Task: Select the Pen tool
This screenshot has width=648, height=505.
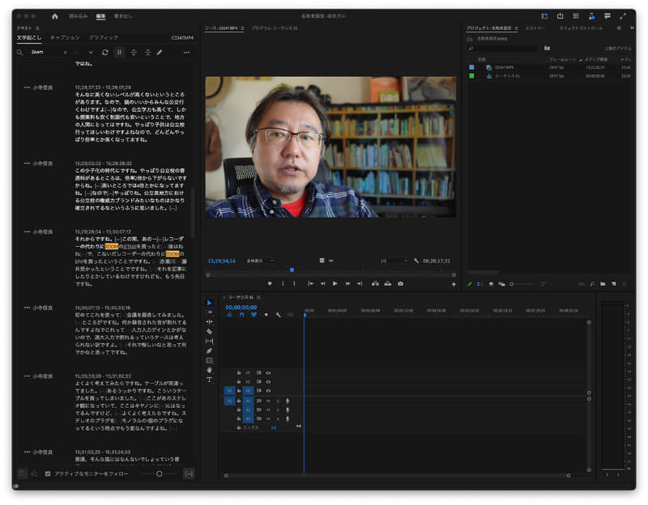Action: coord(209,350)
